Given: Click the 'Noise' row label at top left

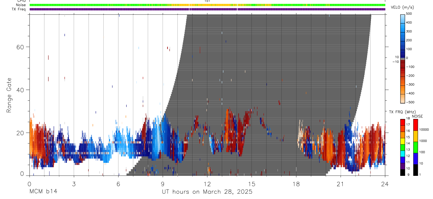Looking at the screenshot, I should (21, 5).
